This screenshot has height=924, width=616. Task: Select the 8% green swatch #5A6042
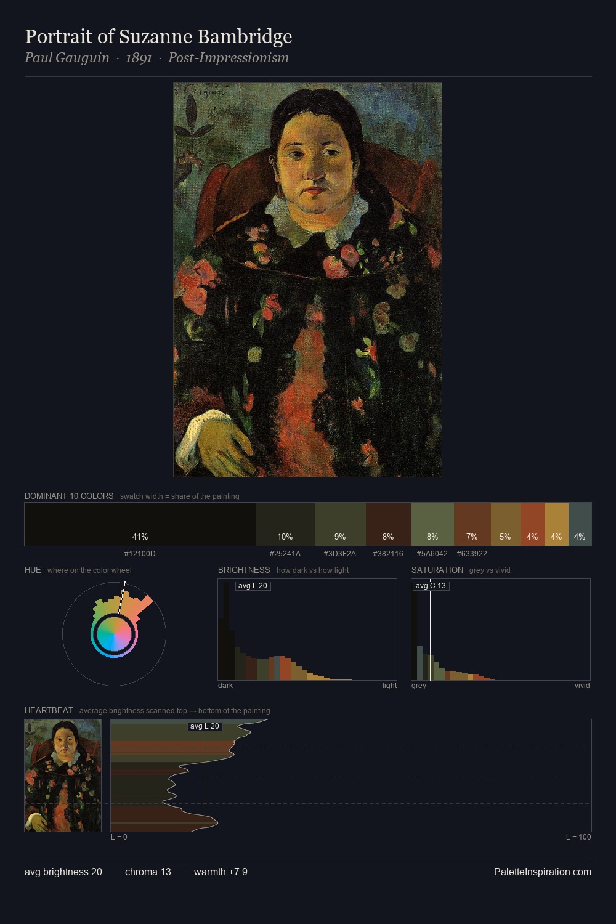point(432,524)
